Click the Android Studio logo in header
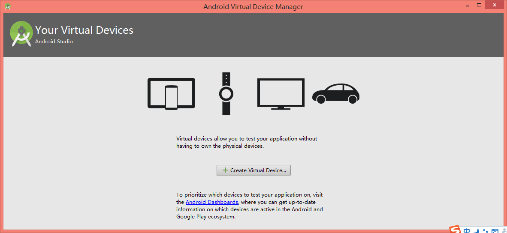 (x=21, y=34)
